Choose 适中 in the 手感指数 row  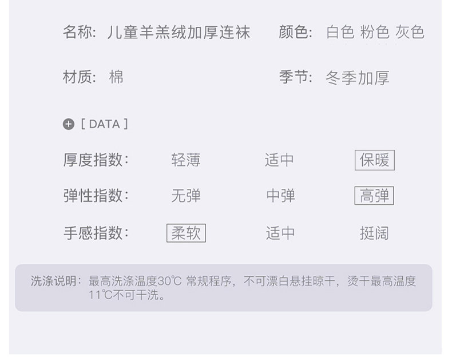coord(280,233)
